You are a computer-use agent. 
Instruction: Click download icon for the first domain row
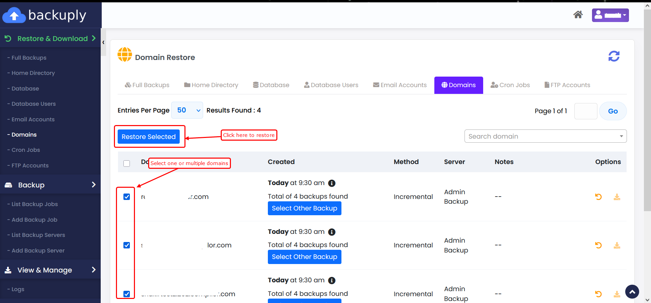click(617, 197)
